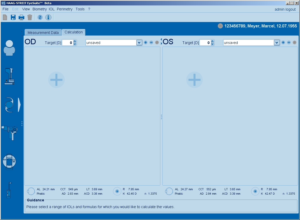The height and width of the screenshot is (220, 300).
Task: Click the Print icon in toolbar
Action: click(x=21, y=17)
